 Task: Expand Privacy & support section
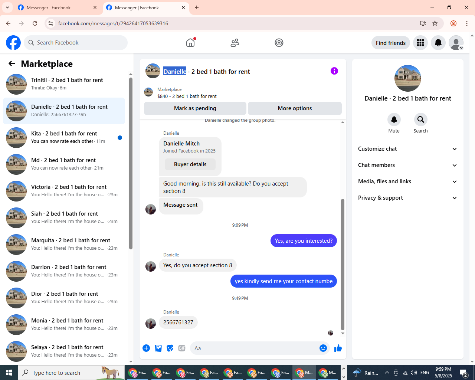tap(407, 198)
